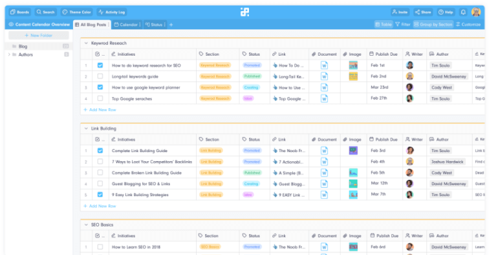This screenshot has height=255, width=498.
Task: Open Status dropdown for Long-tail keywords guide
Action: (252, 76)
